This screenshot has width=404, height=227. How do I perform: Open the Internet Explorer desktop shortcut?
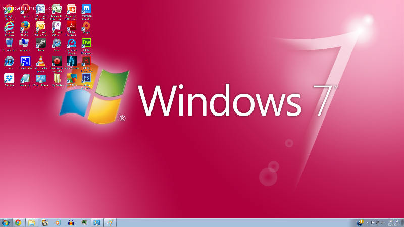point(9,29)
